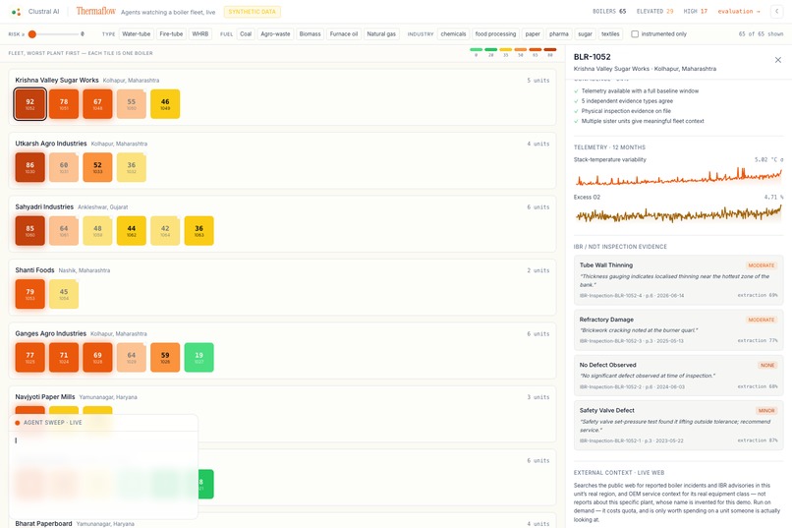The width and height of the screenshot is (792, 528).
Task: Click the BOILERS 65 counter
Action: click(x=609, y=11)
